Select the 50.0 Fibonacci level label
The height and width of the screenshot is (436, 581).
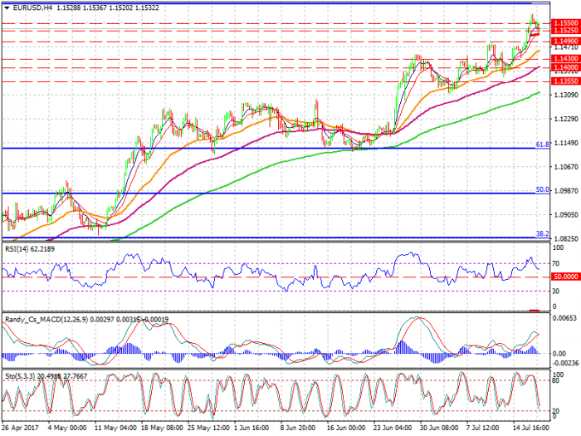543,189
